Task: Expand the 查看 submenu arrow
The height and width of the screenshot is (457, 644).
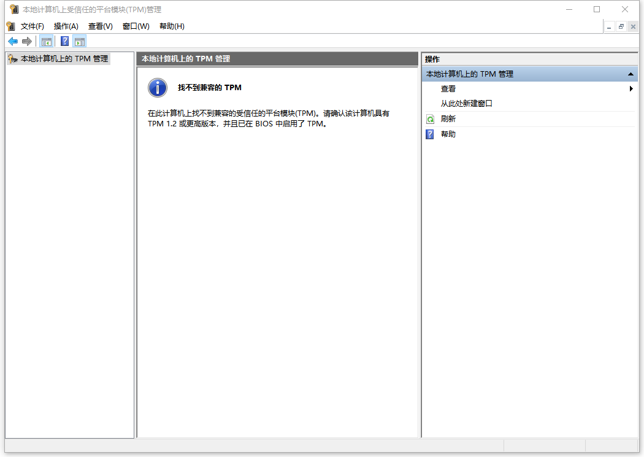Action: pyautogui.click(x=631, y=89)
